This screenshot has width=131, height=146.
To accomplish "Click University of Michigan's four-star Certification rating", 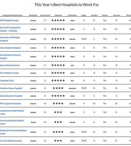I will (x=72, y=39).
